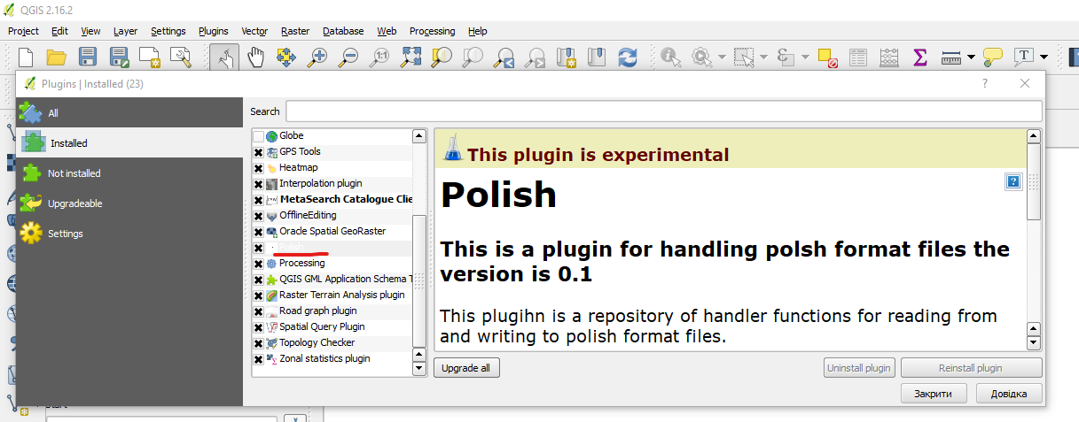
Task: Click the Open Project folder icon
Action: [x=57, y=58]
